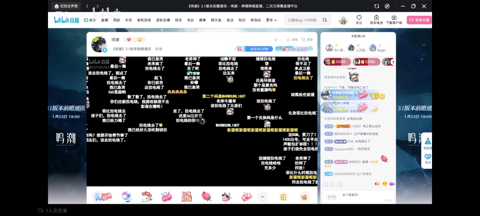Expand the gift list up arrow
Screen dimensions: 480x216
(x=262, y=197)
